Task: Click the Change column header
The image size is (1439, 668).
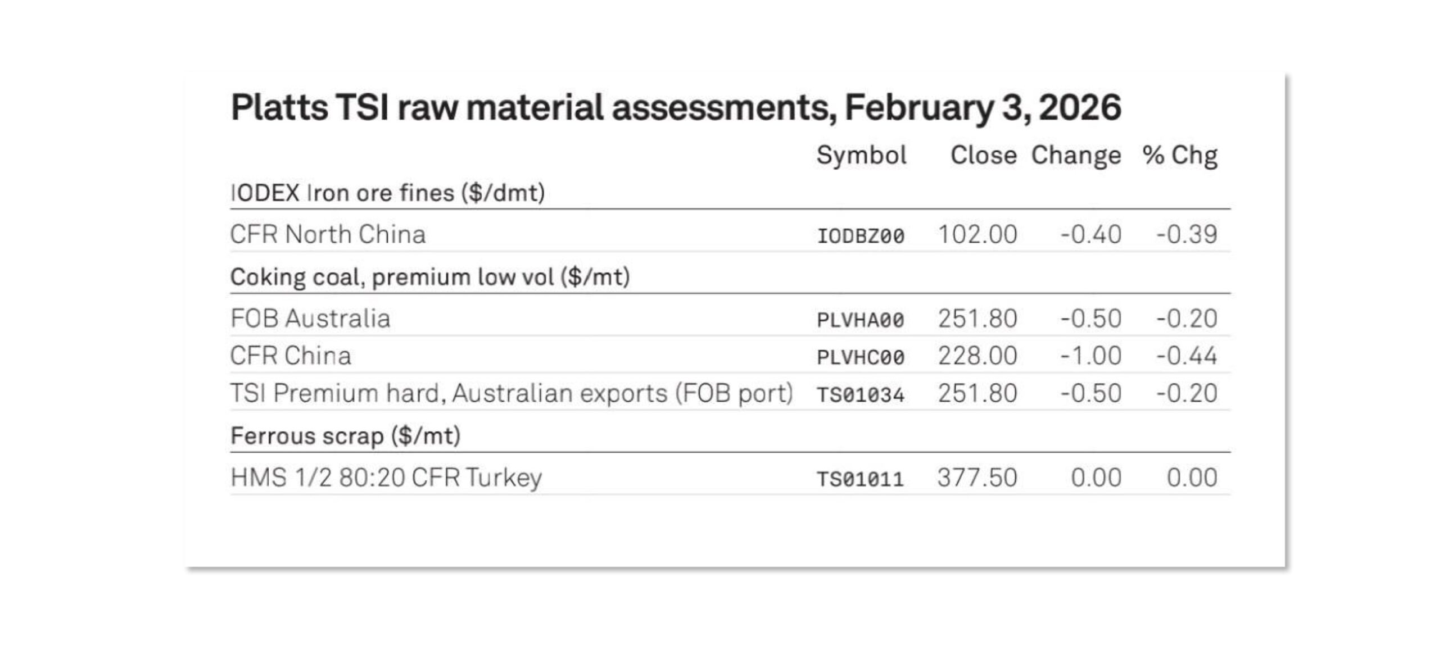Action: point(1076,155)
